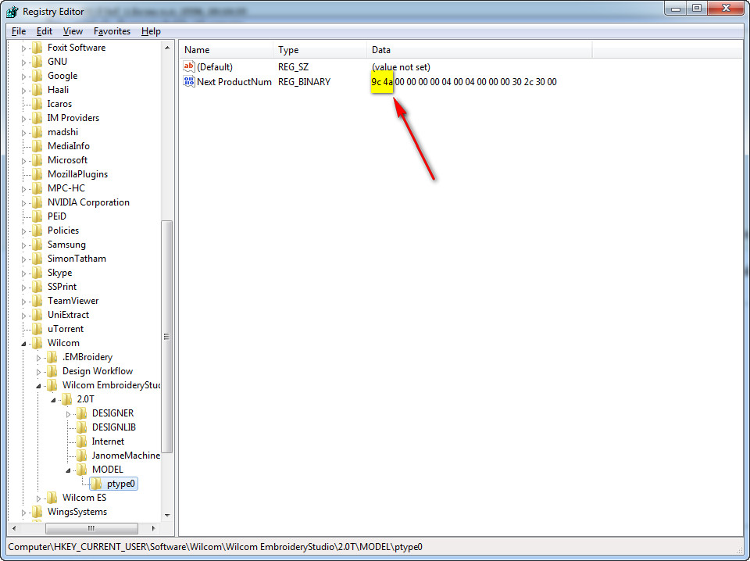
Task: Maximize the Registry Editor window
Action: tap(696, 8)
